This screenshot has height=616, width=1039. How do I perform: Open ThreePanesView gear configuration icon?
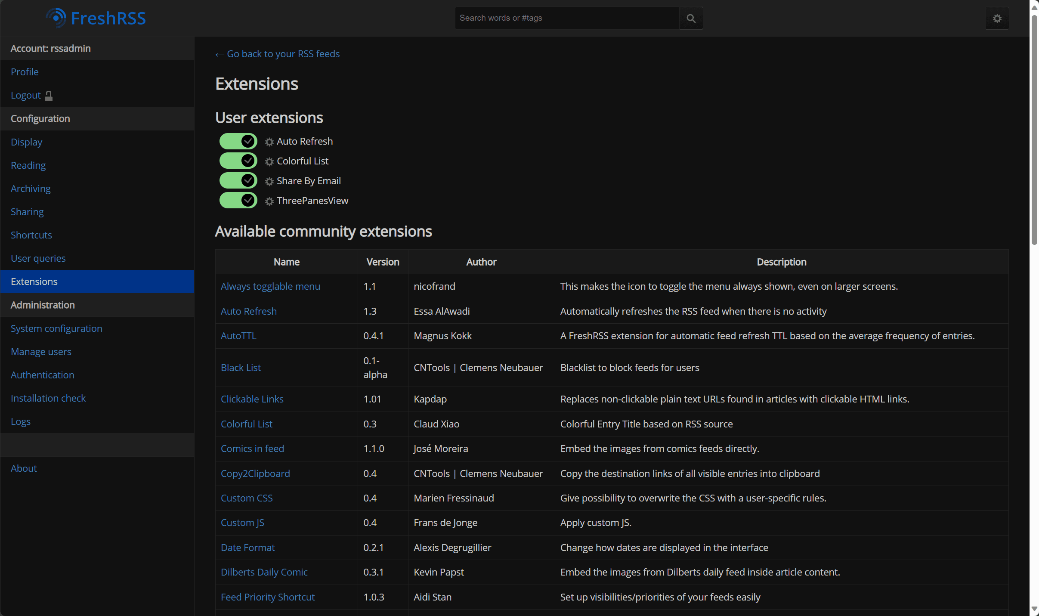tap(269, 201)
